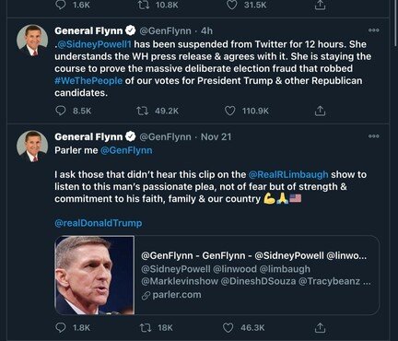Open the @realDonaldTrump mention

click(99, 223)
